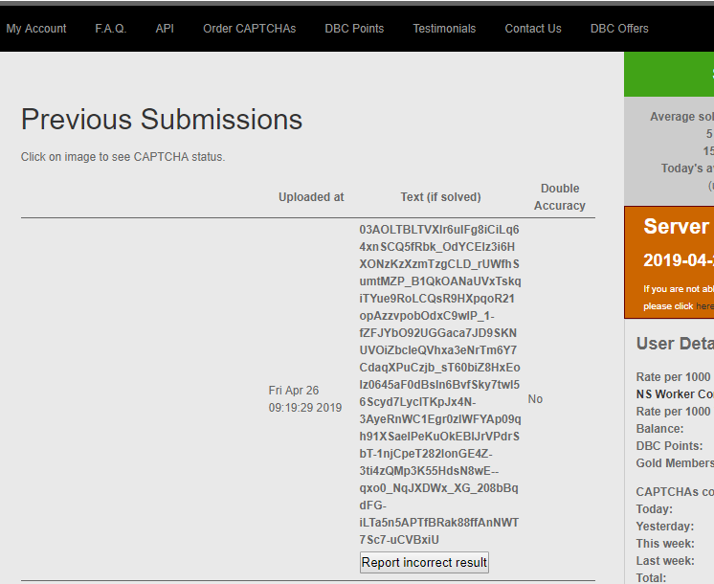Image resolution: width=714 pixels, height=584 pixels.
Task: Click the 'No' double accuracy value
Action: 535,399
